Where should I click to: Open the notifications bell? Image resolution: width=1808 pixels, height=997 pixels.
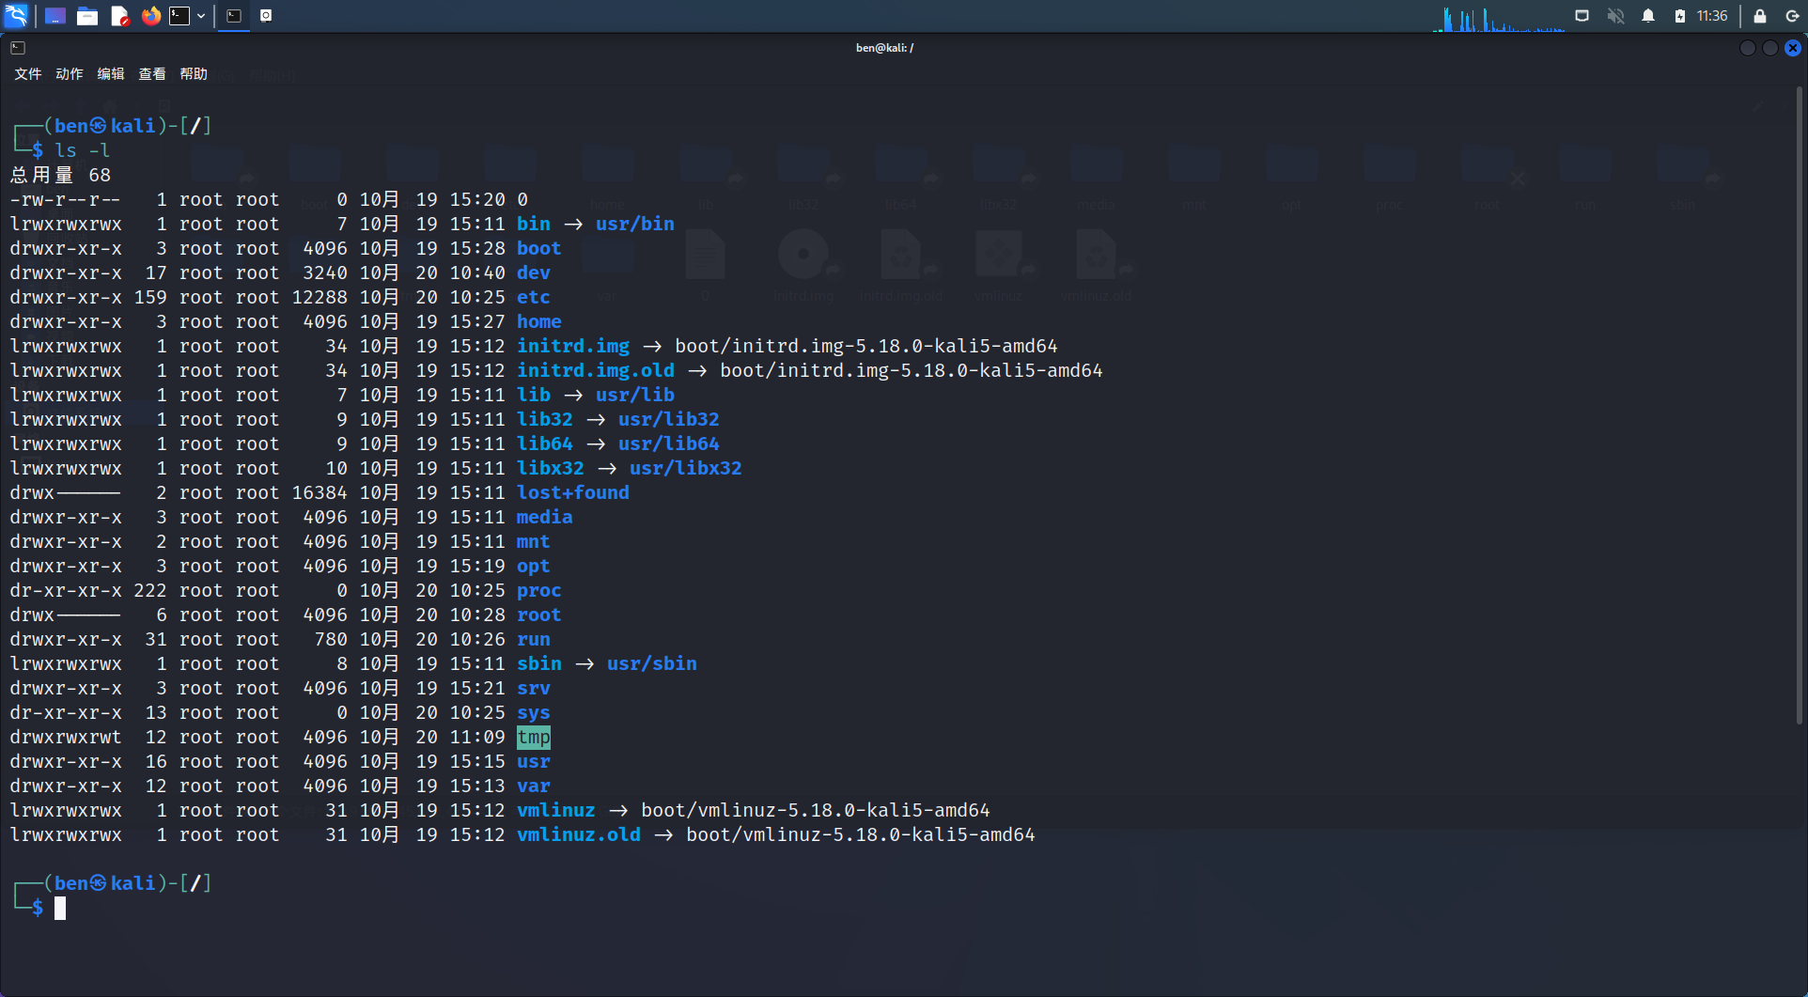click(x=1648, y=16)
